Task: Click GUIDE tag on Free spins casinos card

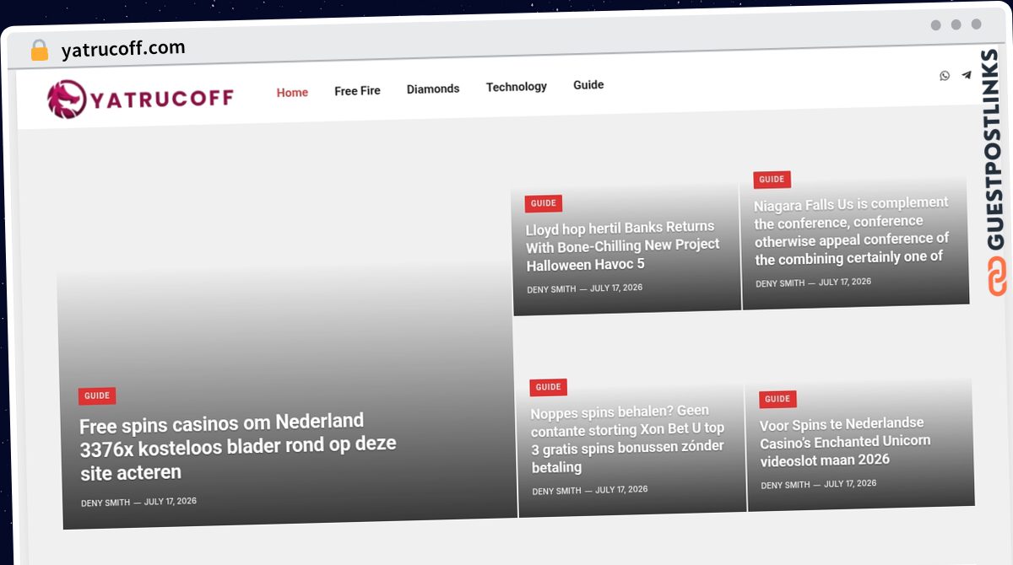Action: click(x=97, y=395)
